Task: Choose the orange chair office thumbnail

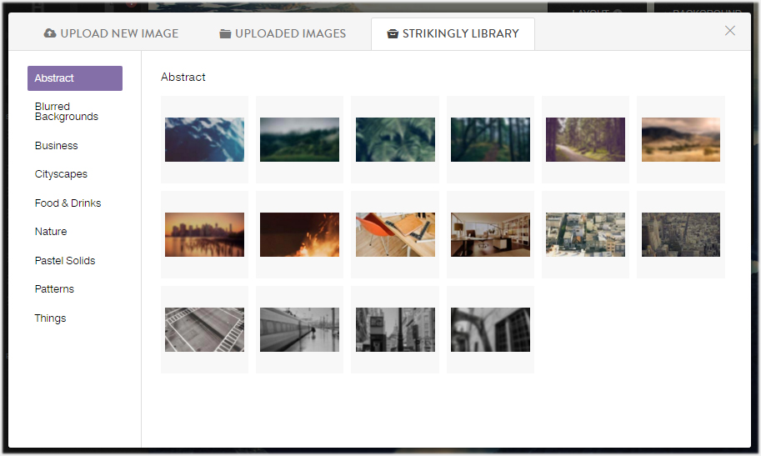Action: (395, 234)
